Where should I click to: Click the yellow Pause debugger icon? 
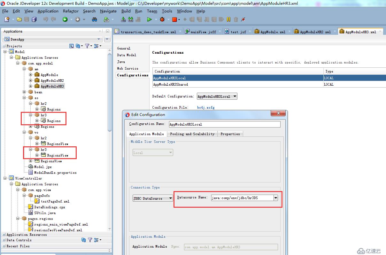click(228, 19)
